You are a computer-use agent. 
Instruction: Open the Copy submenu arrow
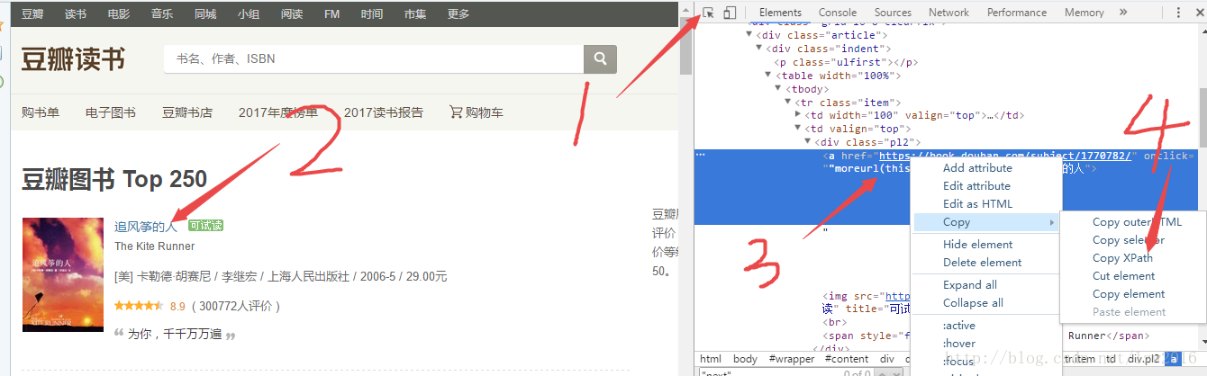pos(1051,222)
